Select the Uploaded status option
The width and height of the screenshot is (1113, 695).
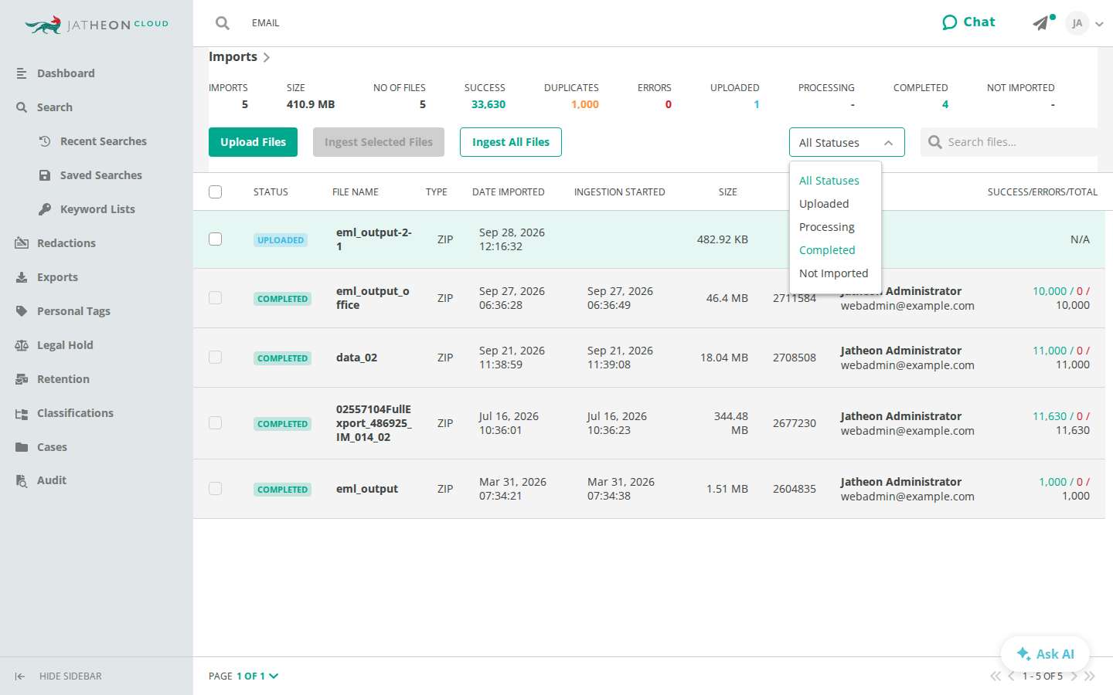point(824,204)
